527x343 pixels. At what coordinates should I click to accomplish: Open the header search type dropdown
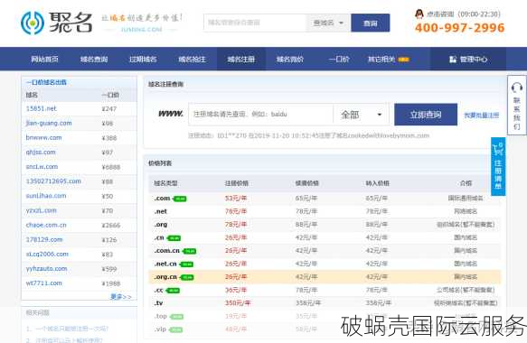coord(328,23)
